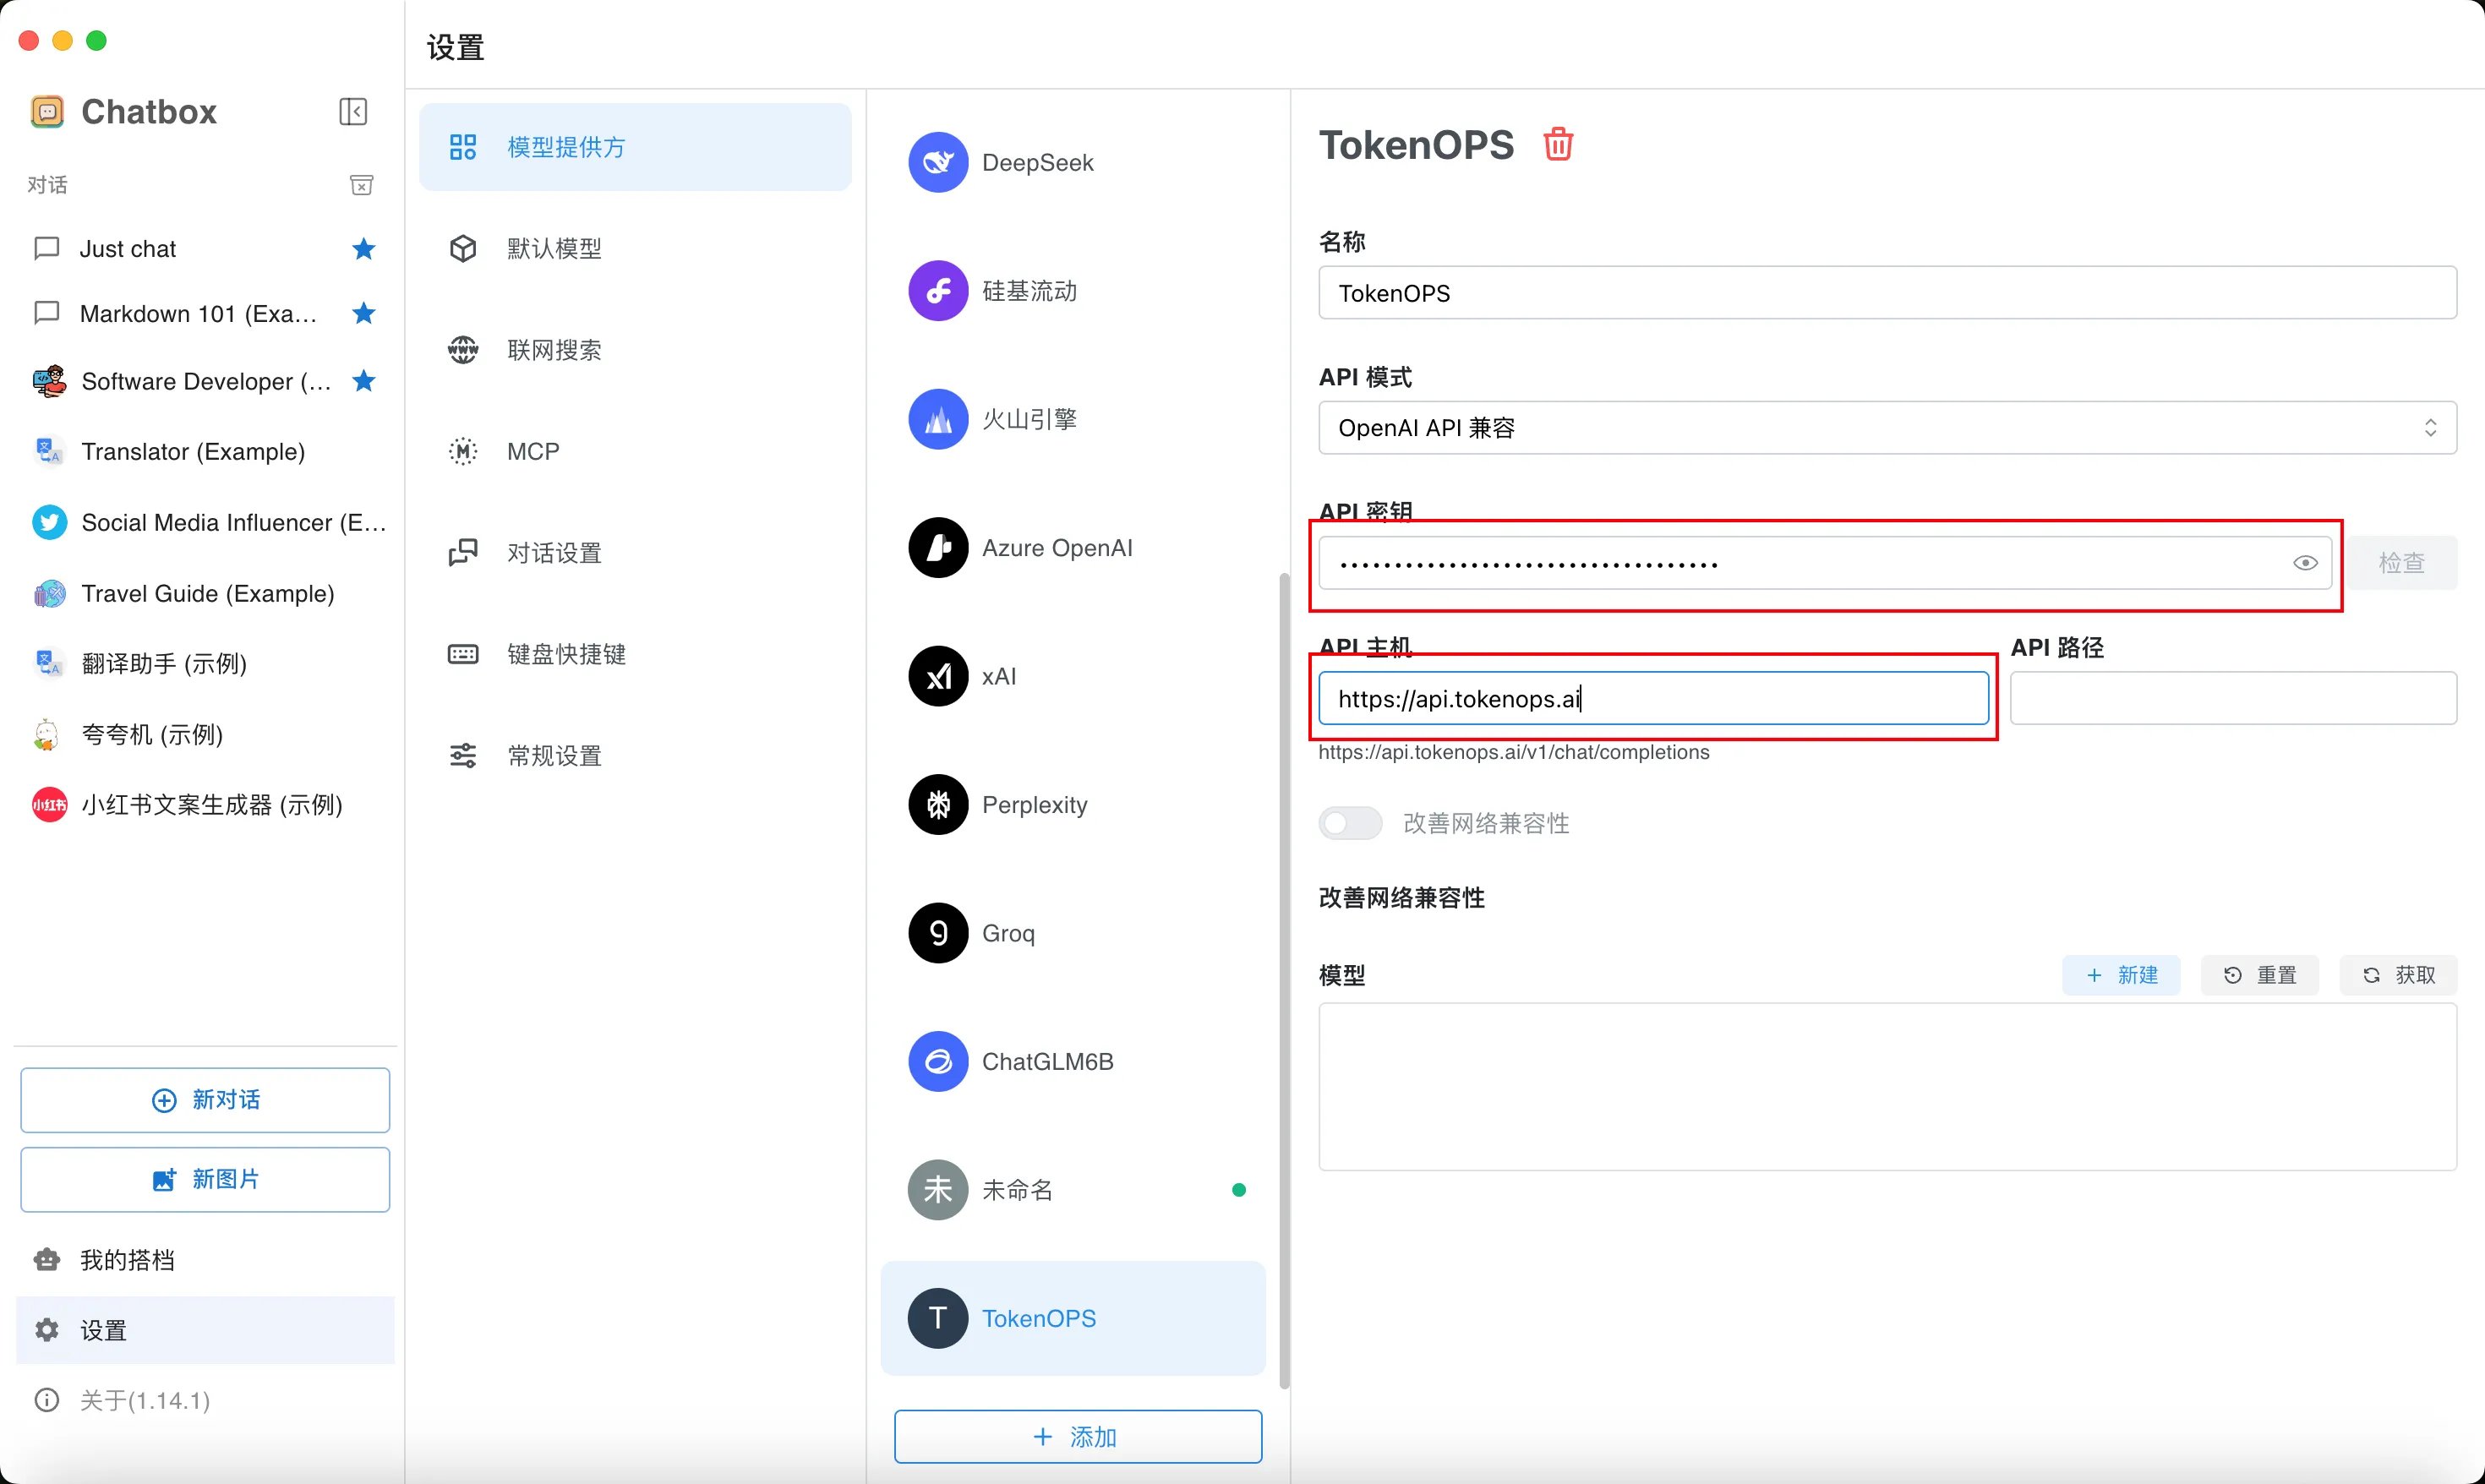The image size is (2485, 1484).
Task: Open the DeepSeek provider
Action: click(1072, 162)
